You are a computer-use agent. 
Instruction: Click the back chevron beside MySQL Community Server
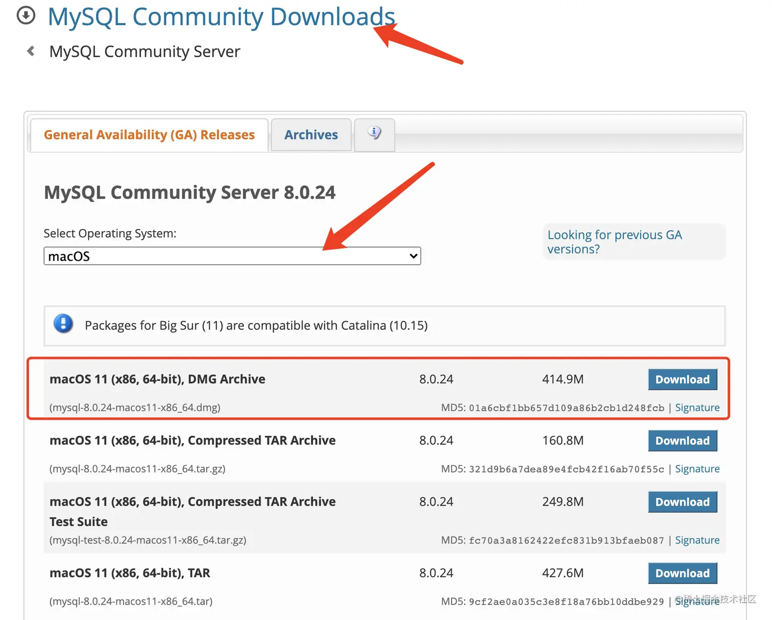[31, 51]
